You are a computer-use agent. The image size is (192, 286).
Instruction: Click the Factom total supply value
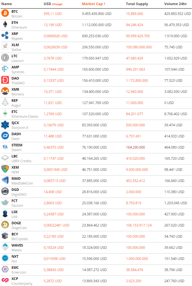pyautogui.click(x=133, y=203)
